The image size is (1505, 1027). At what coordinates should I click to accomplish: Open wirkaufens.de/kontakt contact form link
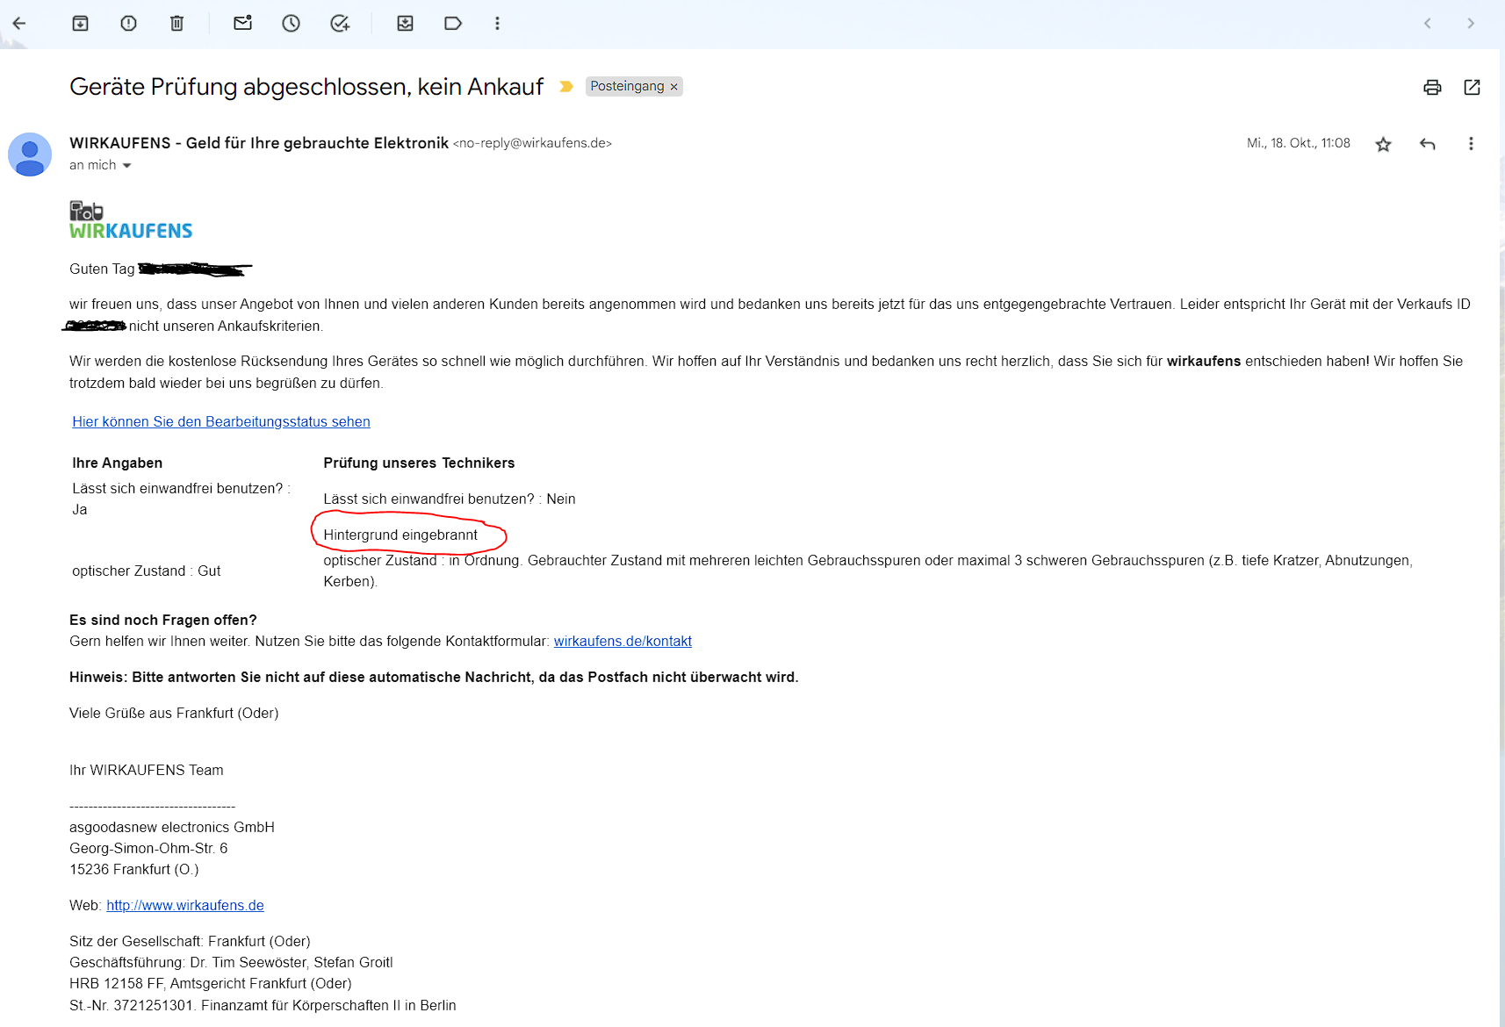[623, 641]
